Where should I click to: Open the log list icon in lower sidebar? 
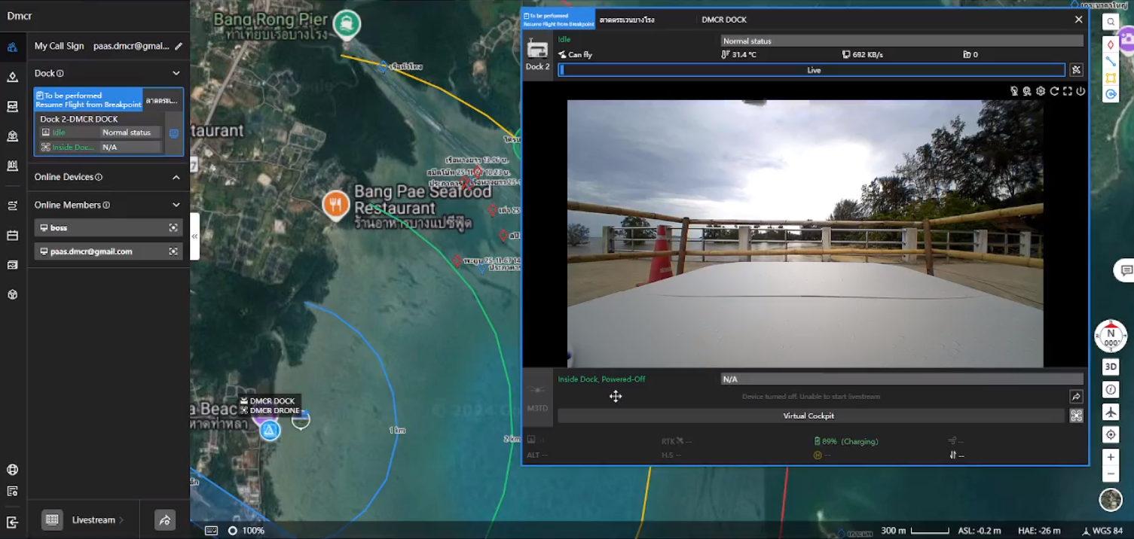pyautogui.click(x=13, y=492)
